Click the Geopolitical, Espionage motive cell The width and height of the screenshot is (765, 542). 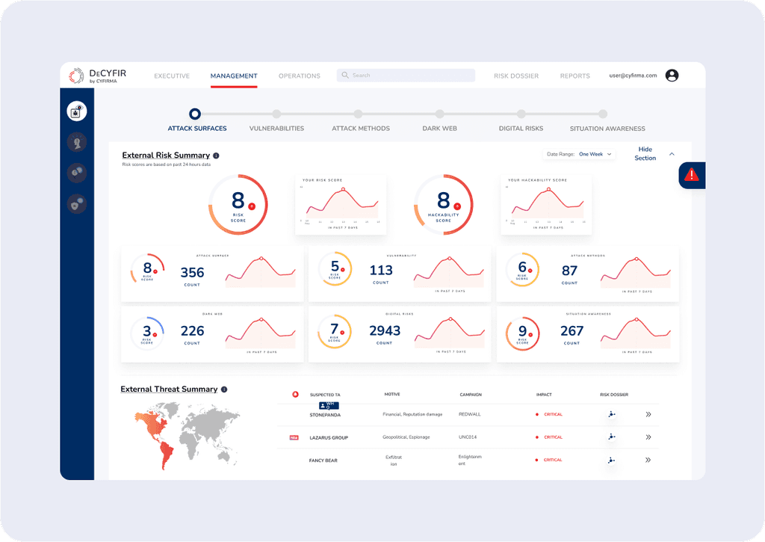click(406, 437)
